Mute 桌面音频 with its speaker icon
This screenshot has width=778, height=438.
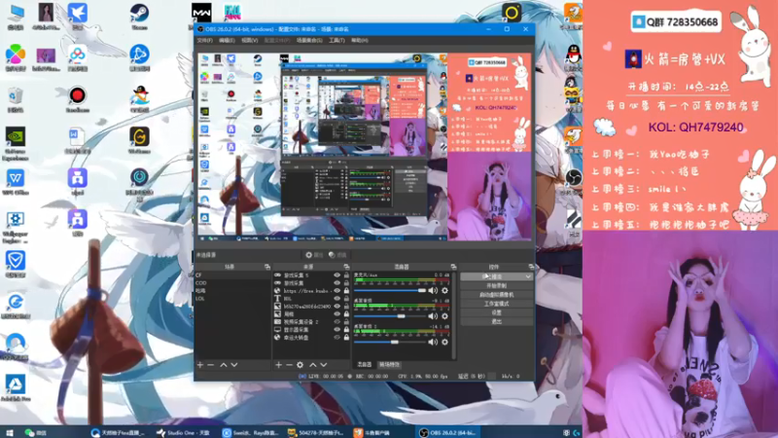(433, 316)
